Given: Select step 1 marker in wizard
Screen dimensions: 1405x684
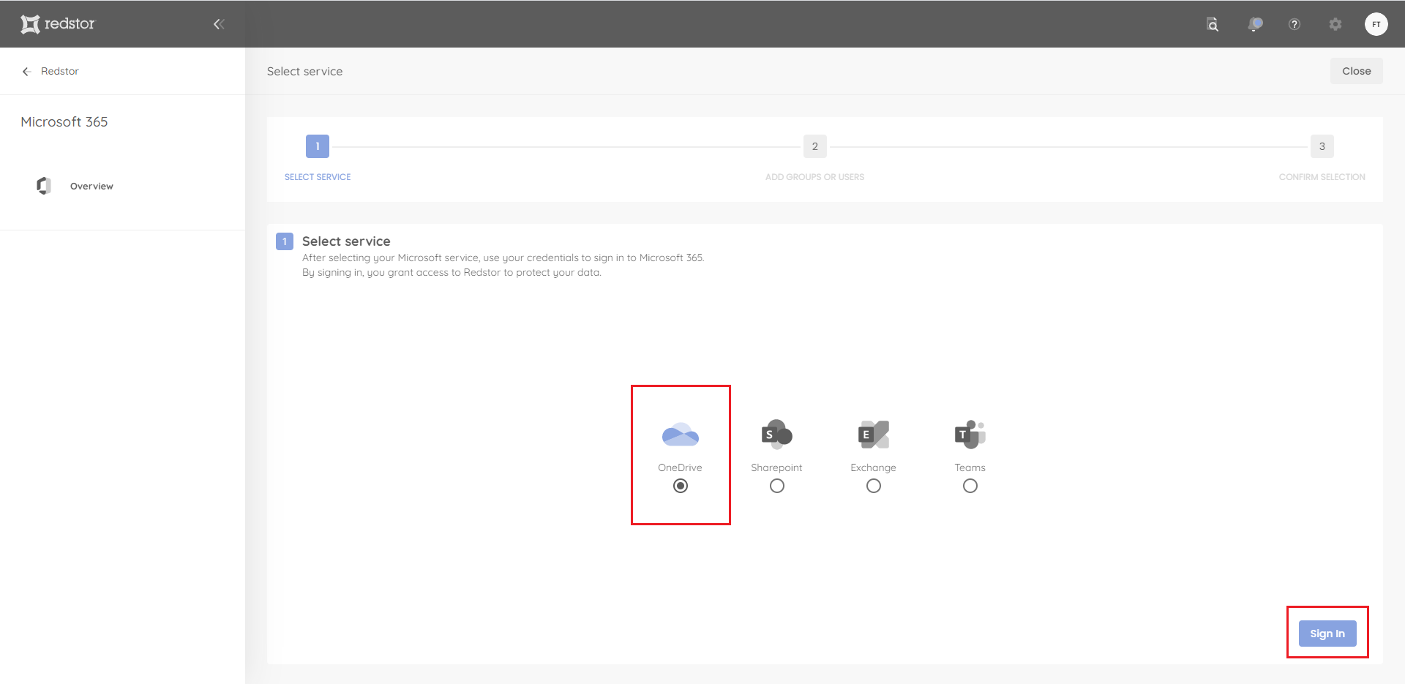Looking at the screenshot, I should tap(318, 146).
